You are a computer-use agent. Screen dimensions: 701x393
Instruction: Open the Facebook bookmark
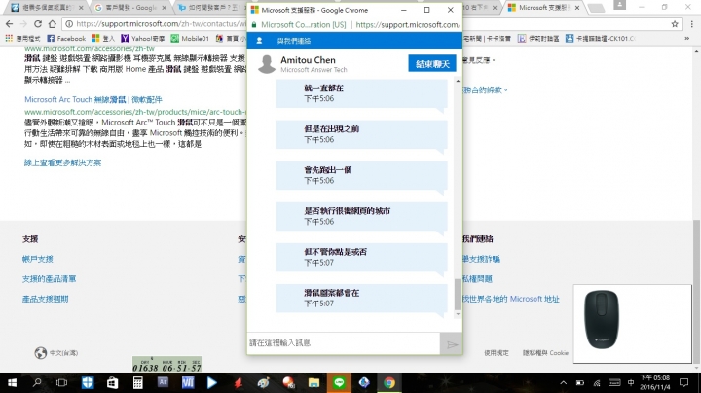(66, 38)
